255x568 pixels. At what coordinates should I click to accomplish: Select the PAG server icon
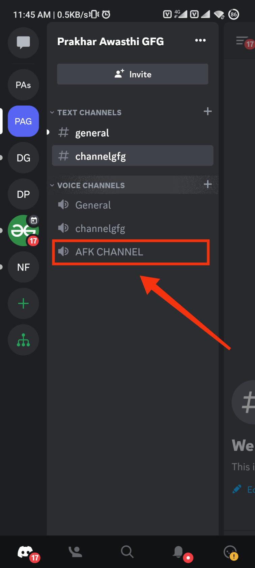point(23,121)
